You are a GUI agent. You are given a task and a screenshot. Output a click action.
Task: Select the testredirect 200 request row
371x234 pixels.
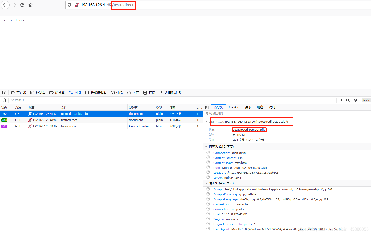(101, 120)
